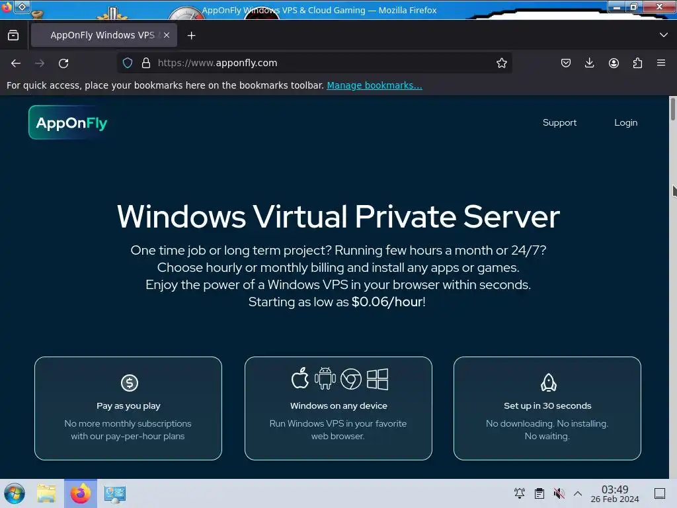Close the AppOnFly tab

pos(167,35)
